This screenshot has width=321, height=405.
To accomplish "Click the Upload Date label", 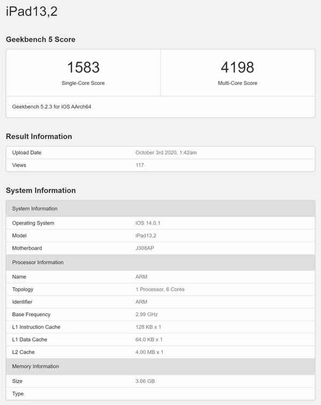I will (x=27, y=153).
